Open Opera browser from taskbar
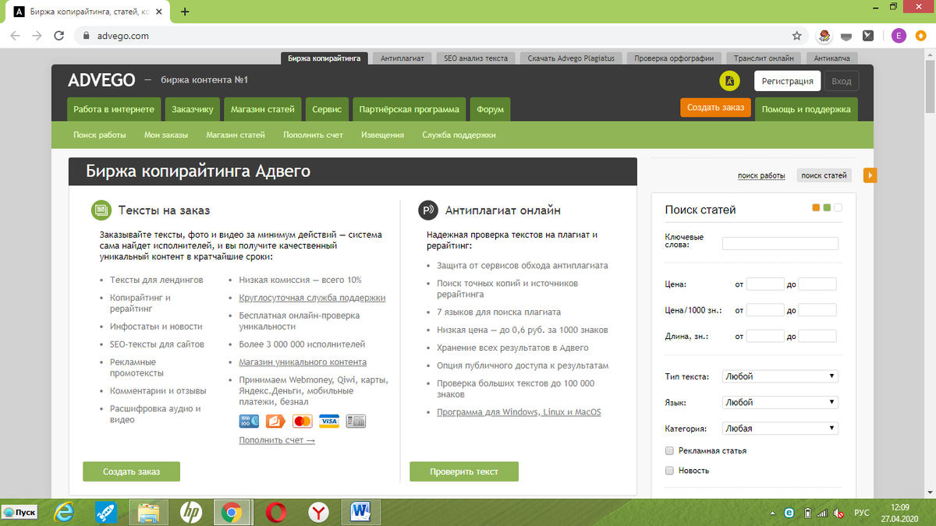Viewport: 936px width, 526px height. pos(275,512)
